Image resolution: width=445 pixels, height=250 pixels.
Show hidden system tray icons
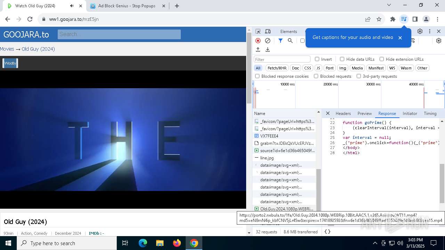375,243
